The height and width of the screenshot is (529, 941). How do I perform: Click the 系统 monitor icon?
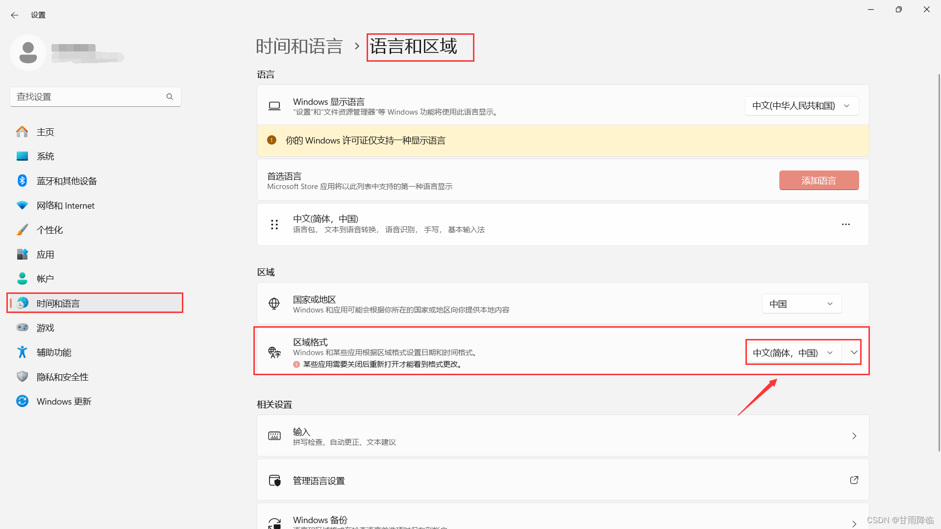22,156
